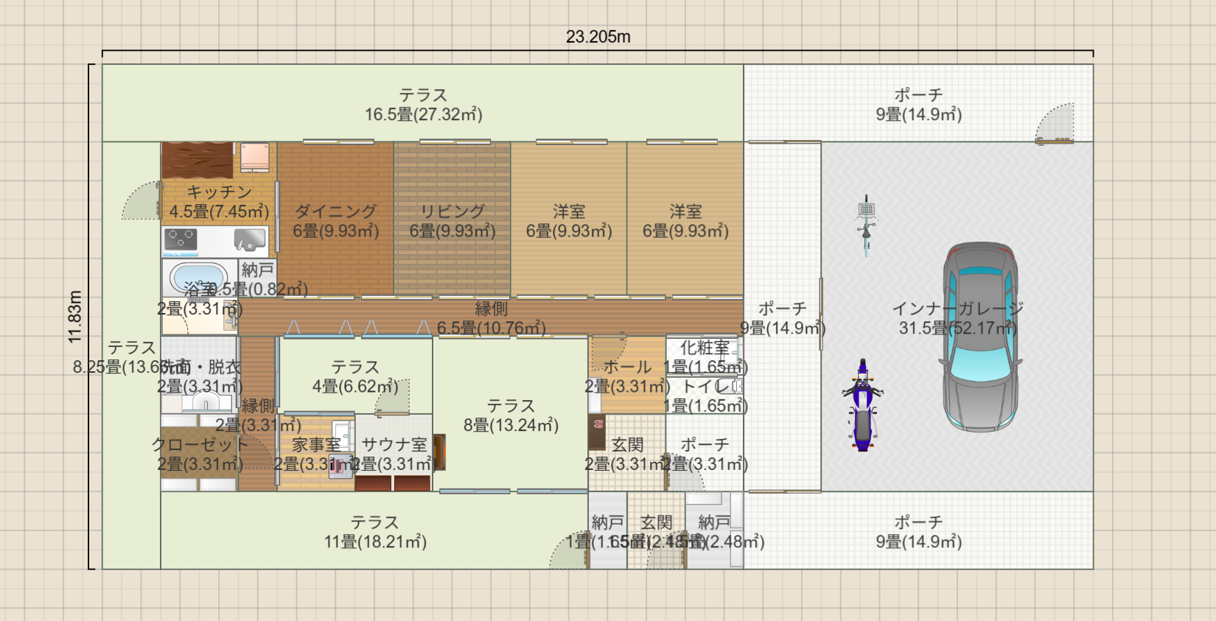
Task: Click the テラス 4畳(6.62㎡) label
Action: tap(355, 376)
